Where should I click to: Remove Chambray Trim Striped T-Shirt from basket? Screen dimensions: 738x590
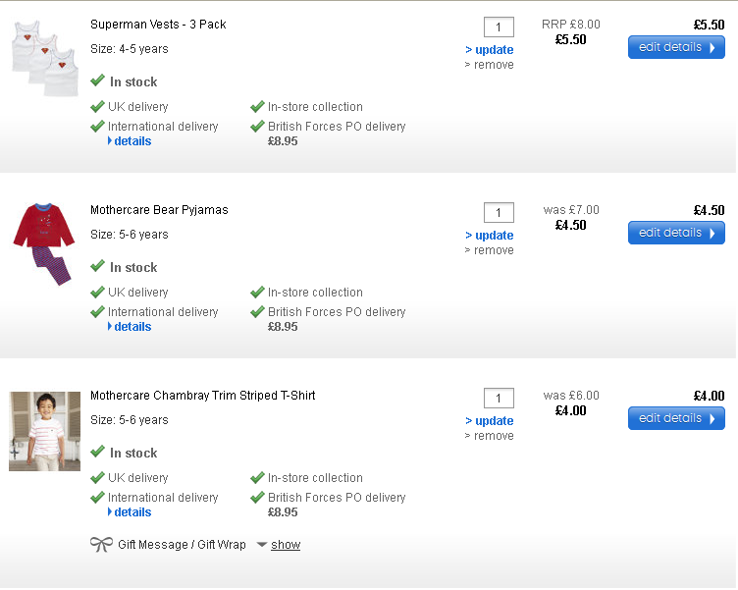490,436
